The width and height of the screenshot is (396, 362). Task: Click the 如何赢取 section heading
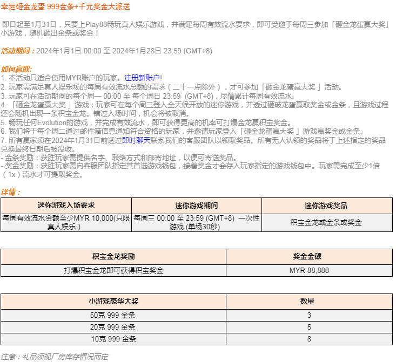(16, 69)
